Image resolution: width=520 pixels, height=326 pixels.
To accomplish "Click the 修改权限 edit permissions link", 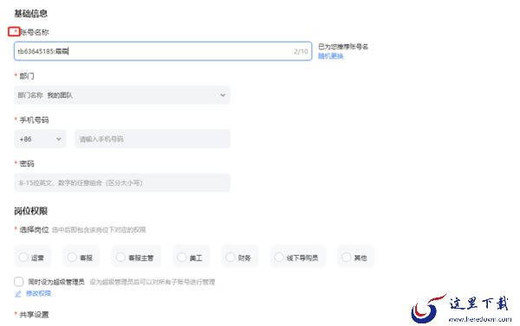I will tap(38, 293).
